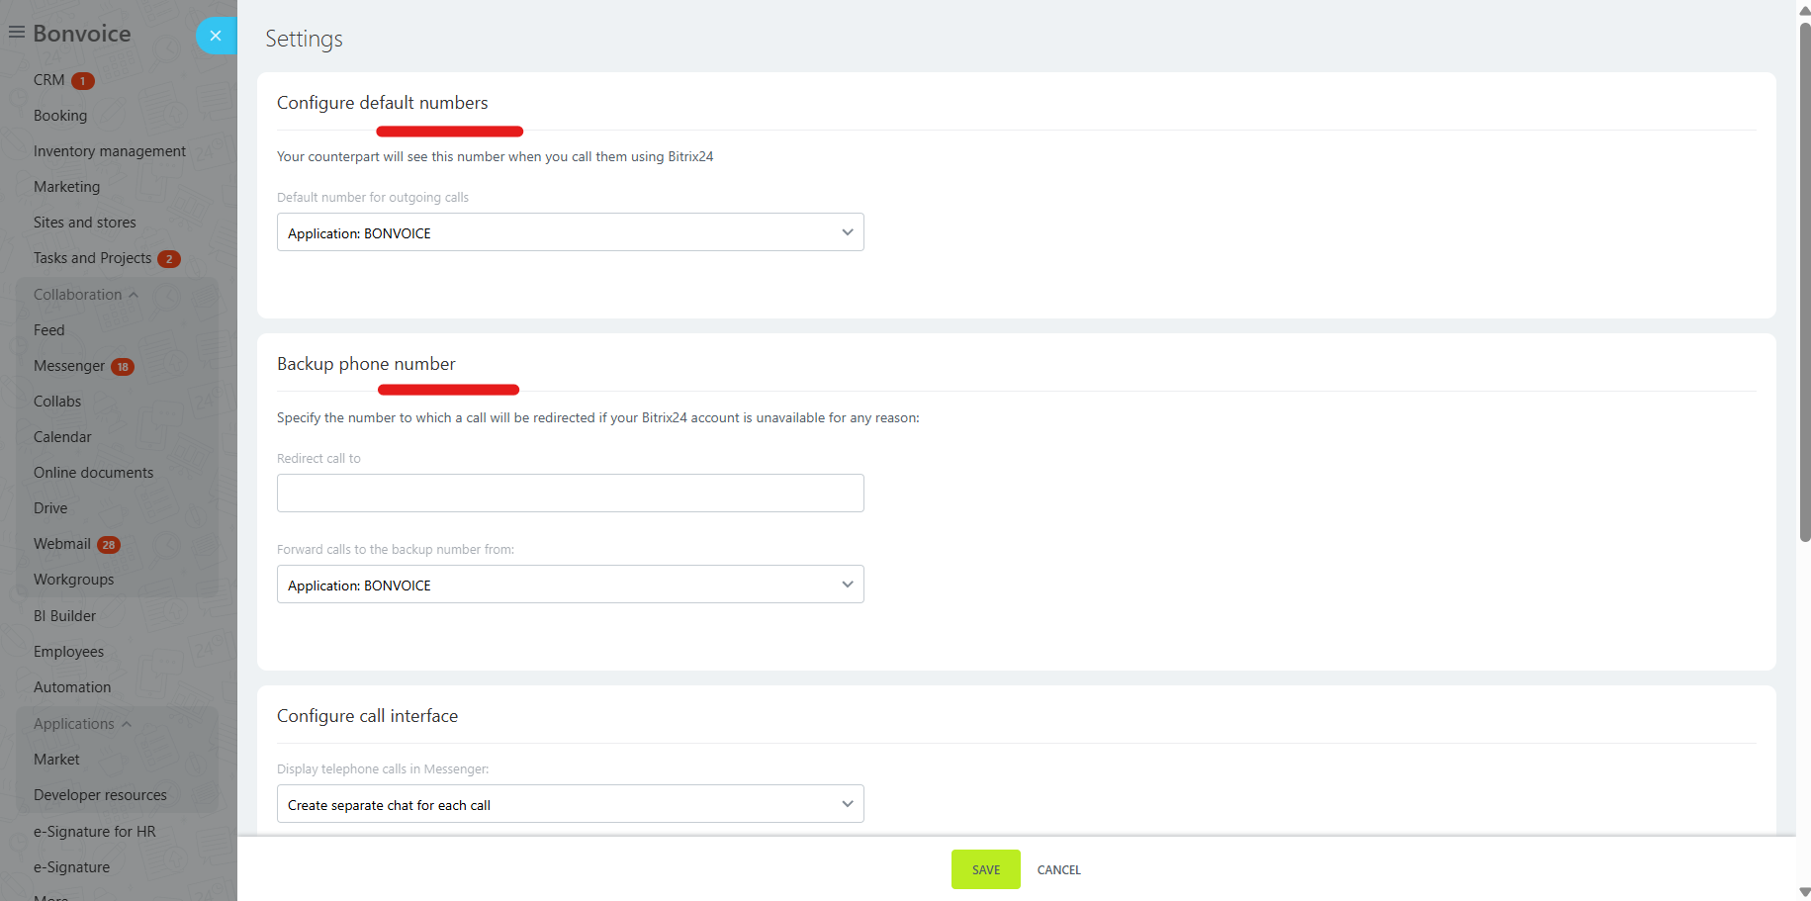Open the CRM notification badge
The height and width of the screenshot is (901, 1811).
tap(83, 81)
